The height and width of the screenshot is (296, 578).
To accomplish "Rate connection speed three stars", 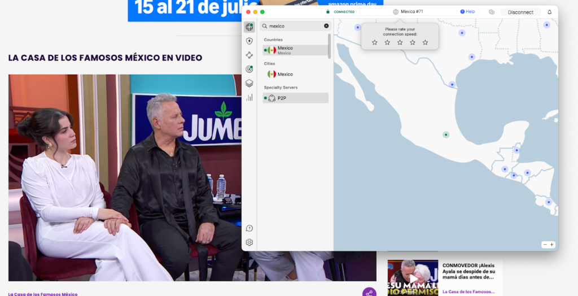I will click(x=400, y=42).
